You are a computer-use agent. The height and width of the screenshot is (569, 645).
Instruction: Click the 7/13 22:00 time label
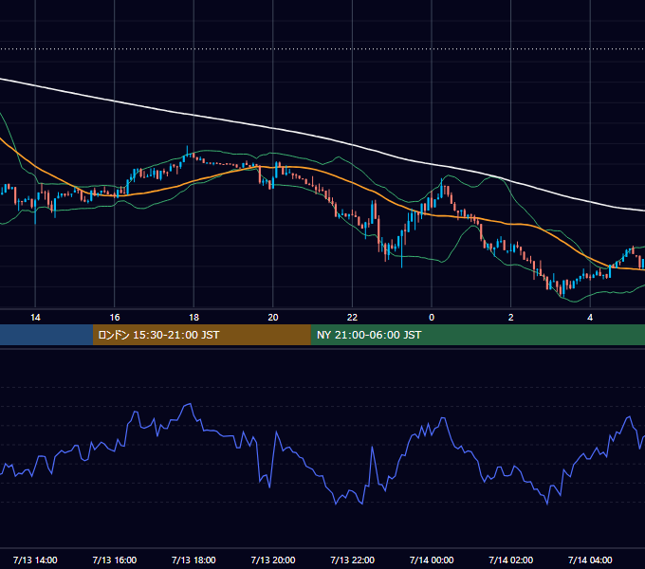353,560
